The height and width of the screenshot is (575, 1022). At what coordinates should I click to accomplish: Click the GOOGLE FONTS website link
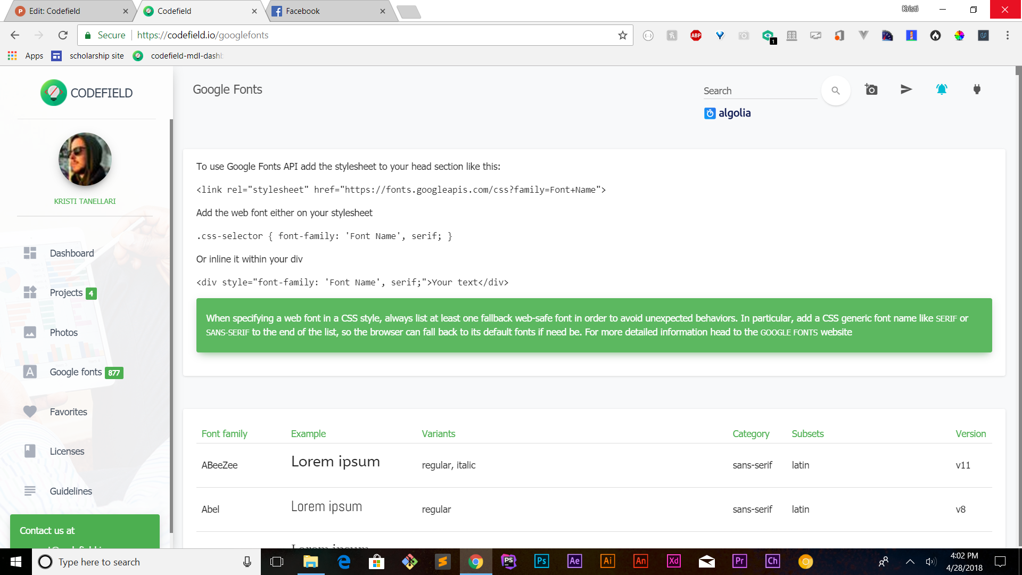click(789, 333)
